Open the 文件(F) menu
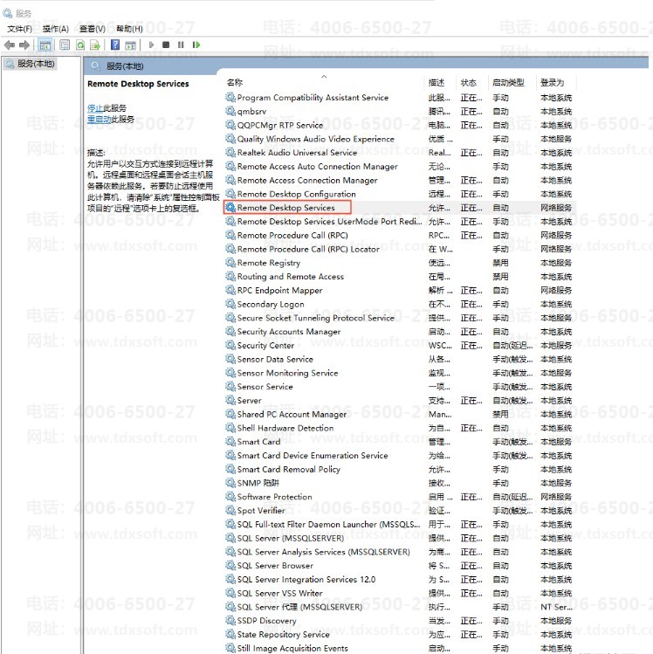653x654 pixels. (x=19, y=29)
